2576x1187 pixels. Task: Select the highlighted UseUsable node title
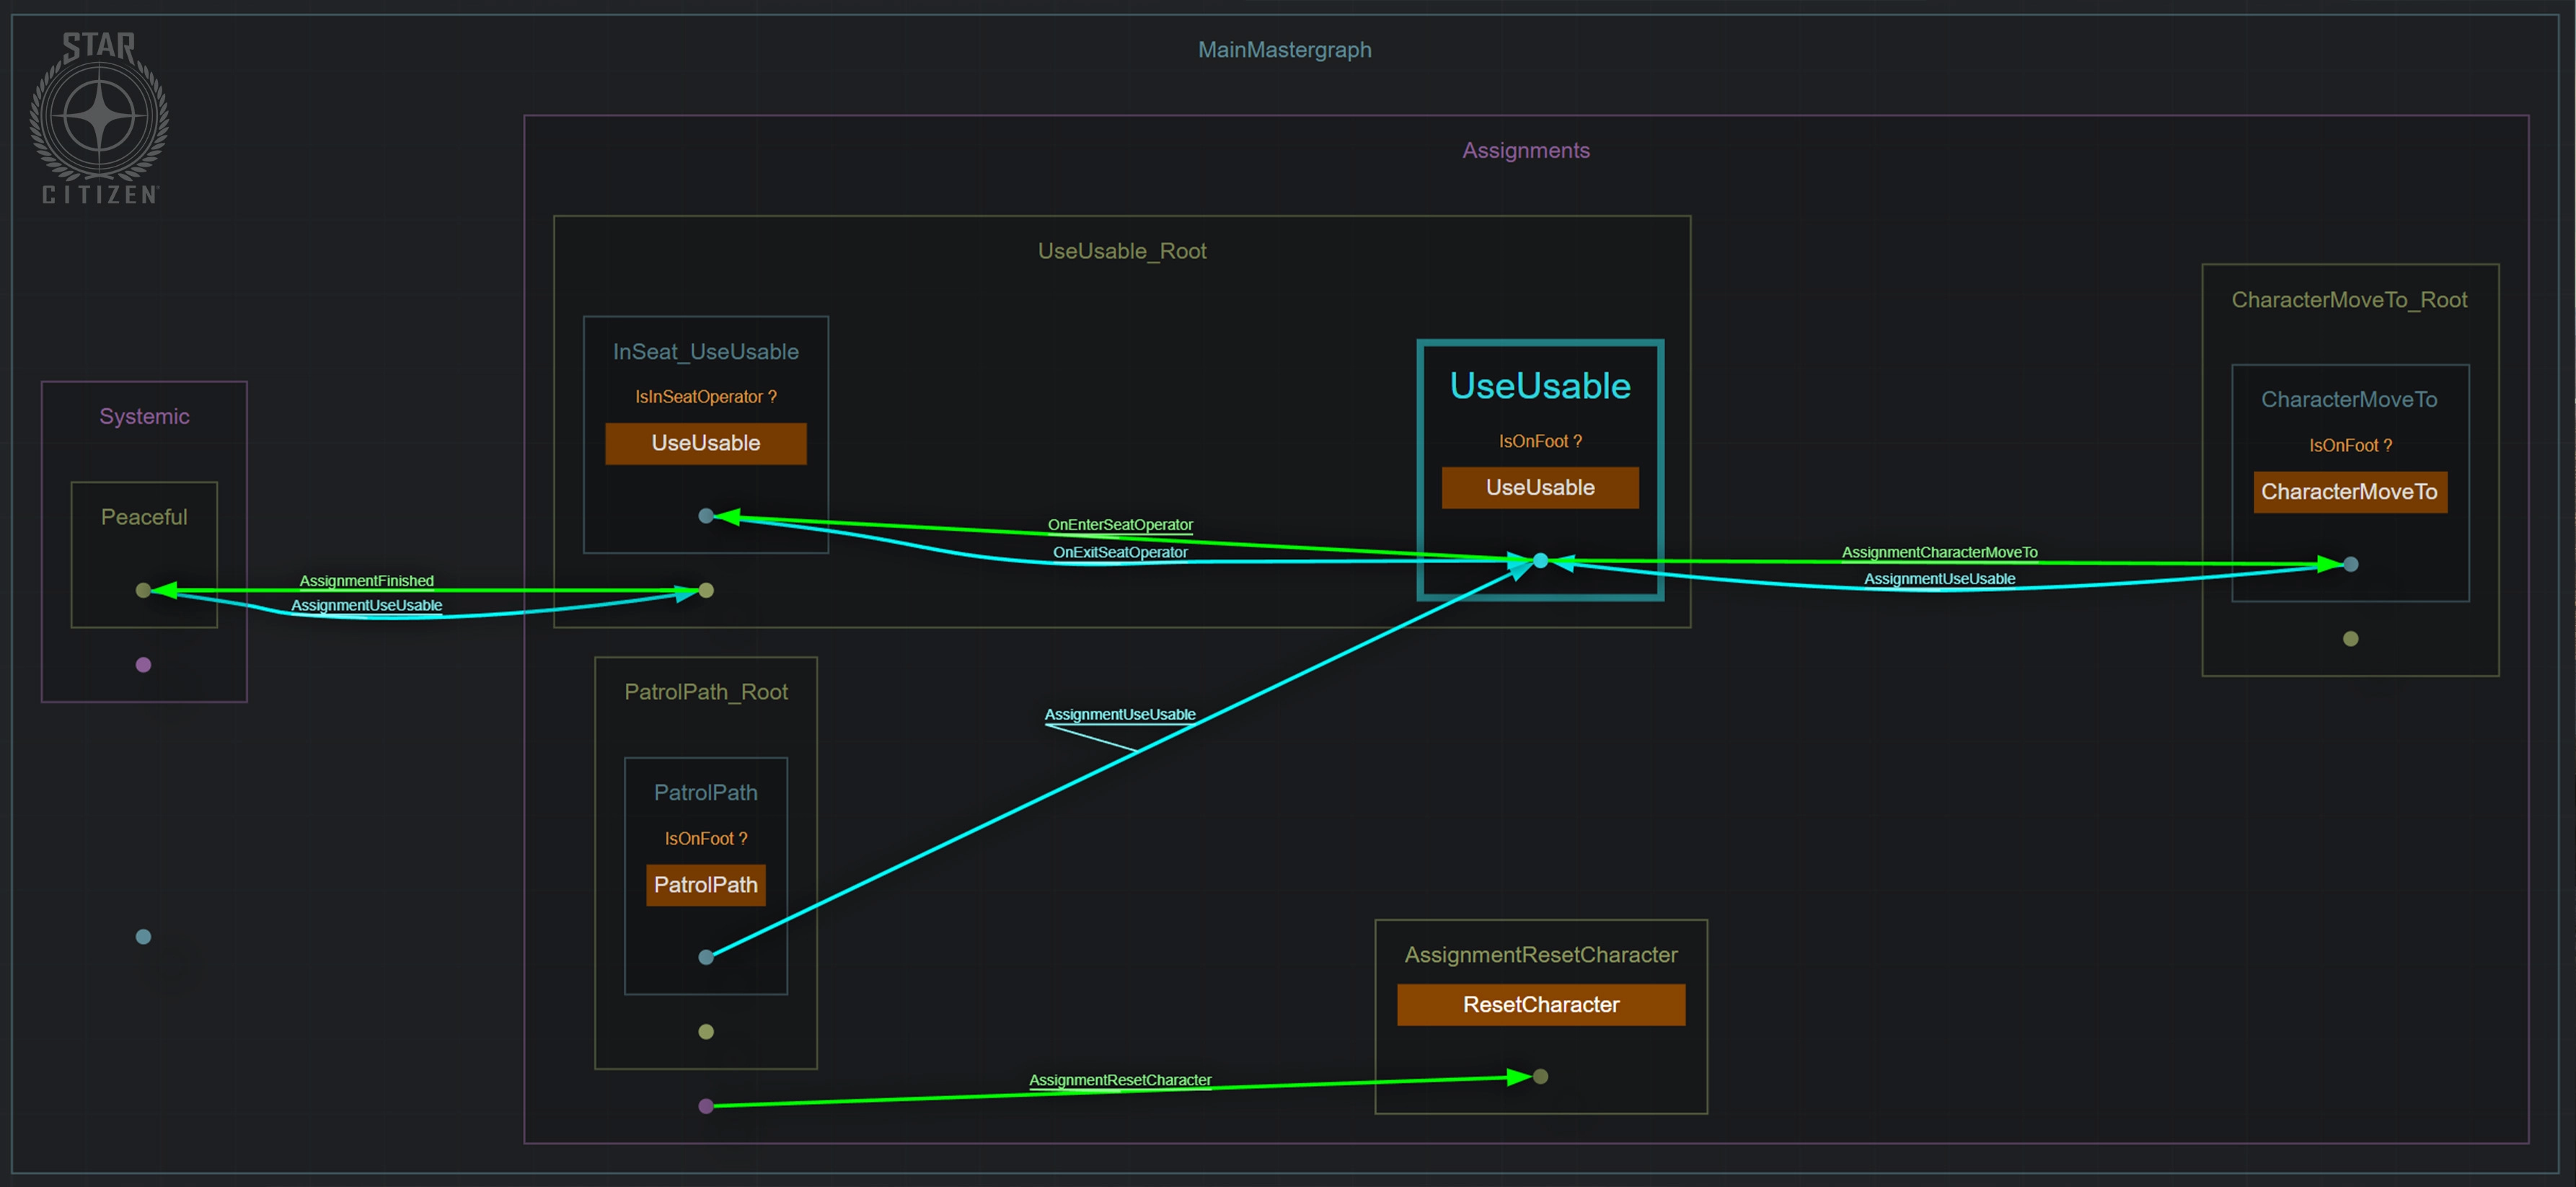tap(1540, 386)
